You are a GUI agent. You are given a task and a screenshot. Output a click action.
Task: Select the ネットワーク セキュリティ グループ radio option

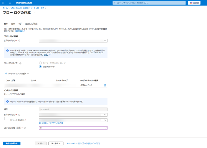point(40,63)
